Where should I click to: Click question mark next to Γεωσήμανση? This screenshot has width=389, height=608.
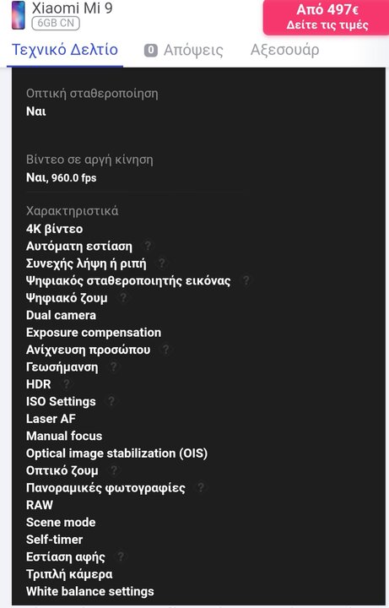pos(113,366)
